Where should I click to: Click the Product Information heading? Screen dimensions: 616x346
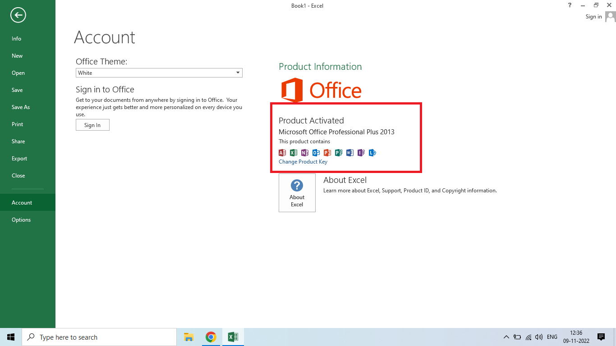(x=320, y=67)
